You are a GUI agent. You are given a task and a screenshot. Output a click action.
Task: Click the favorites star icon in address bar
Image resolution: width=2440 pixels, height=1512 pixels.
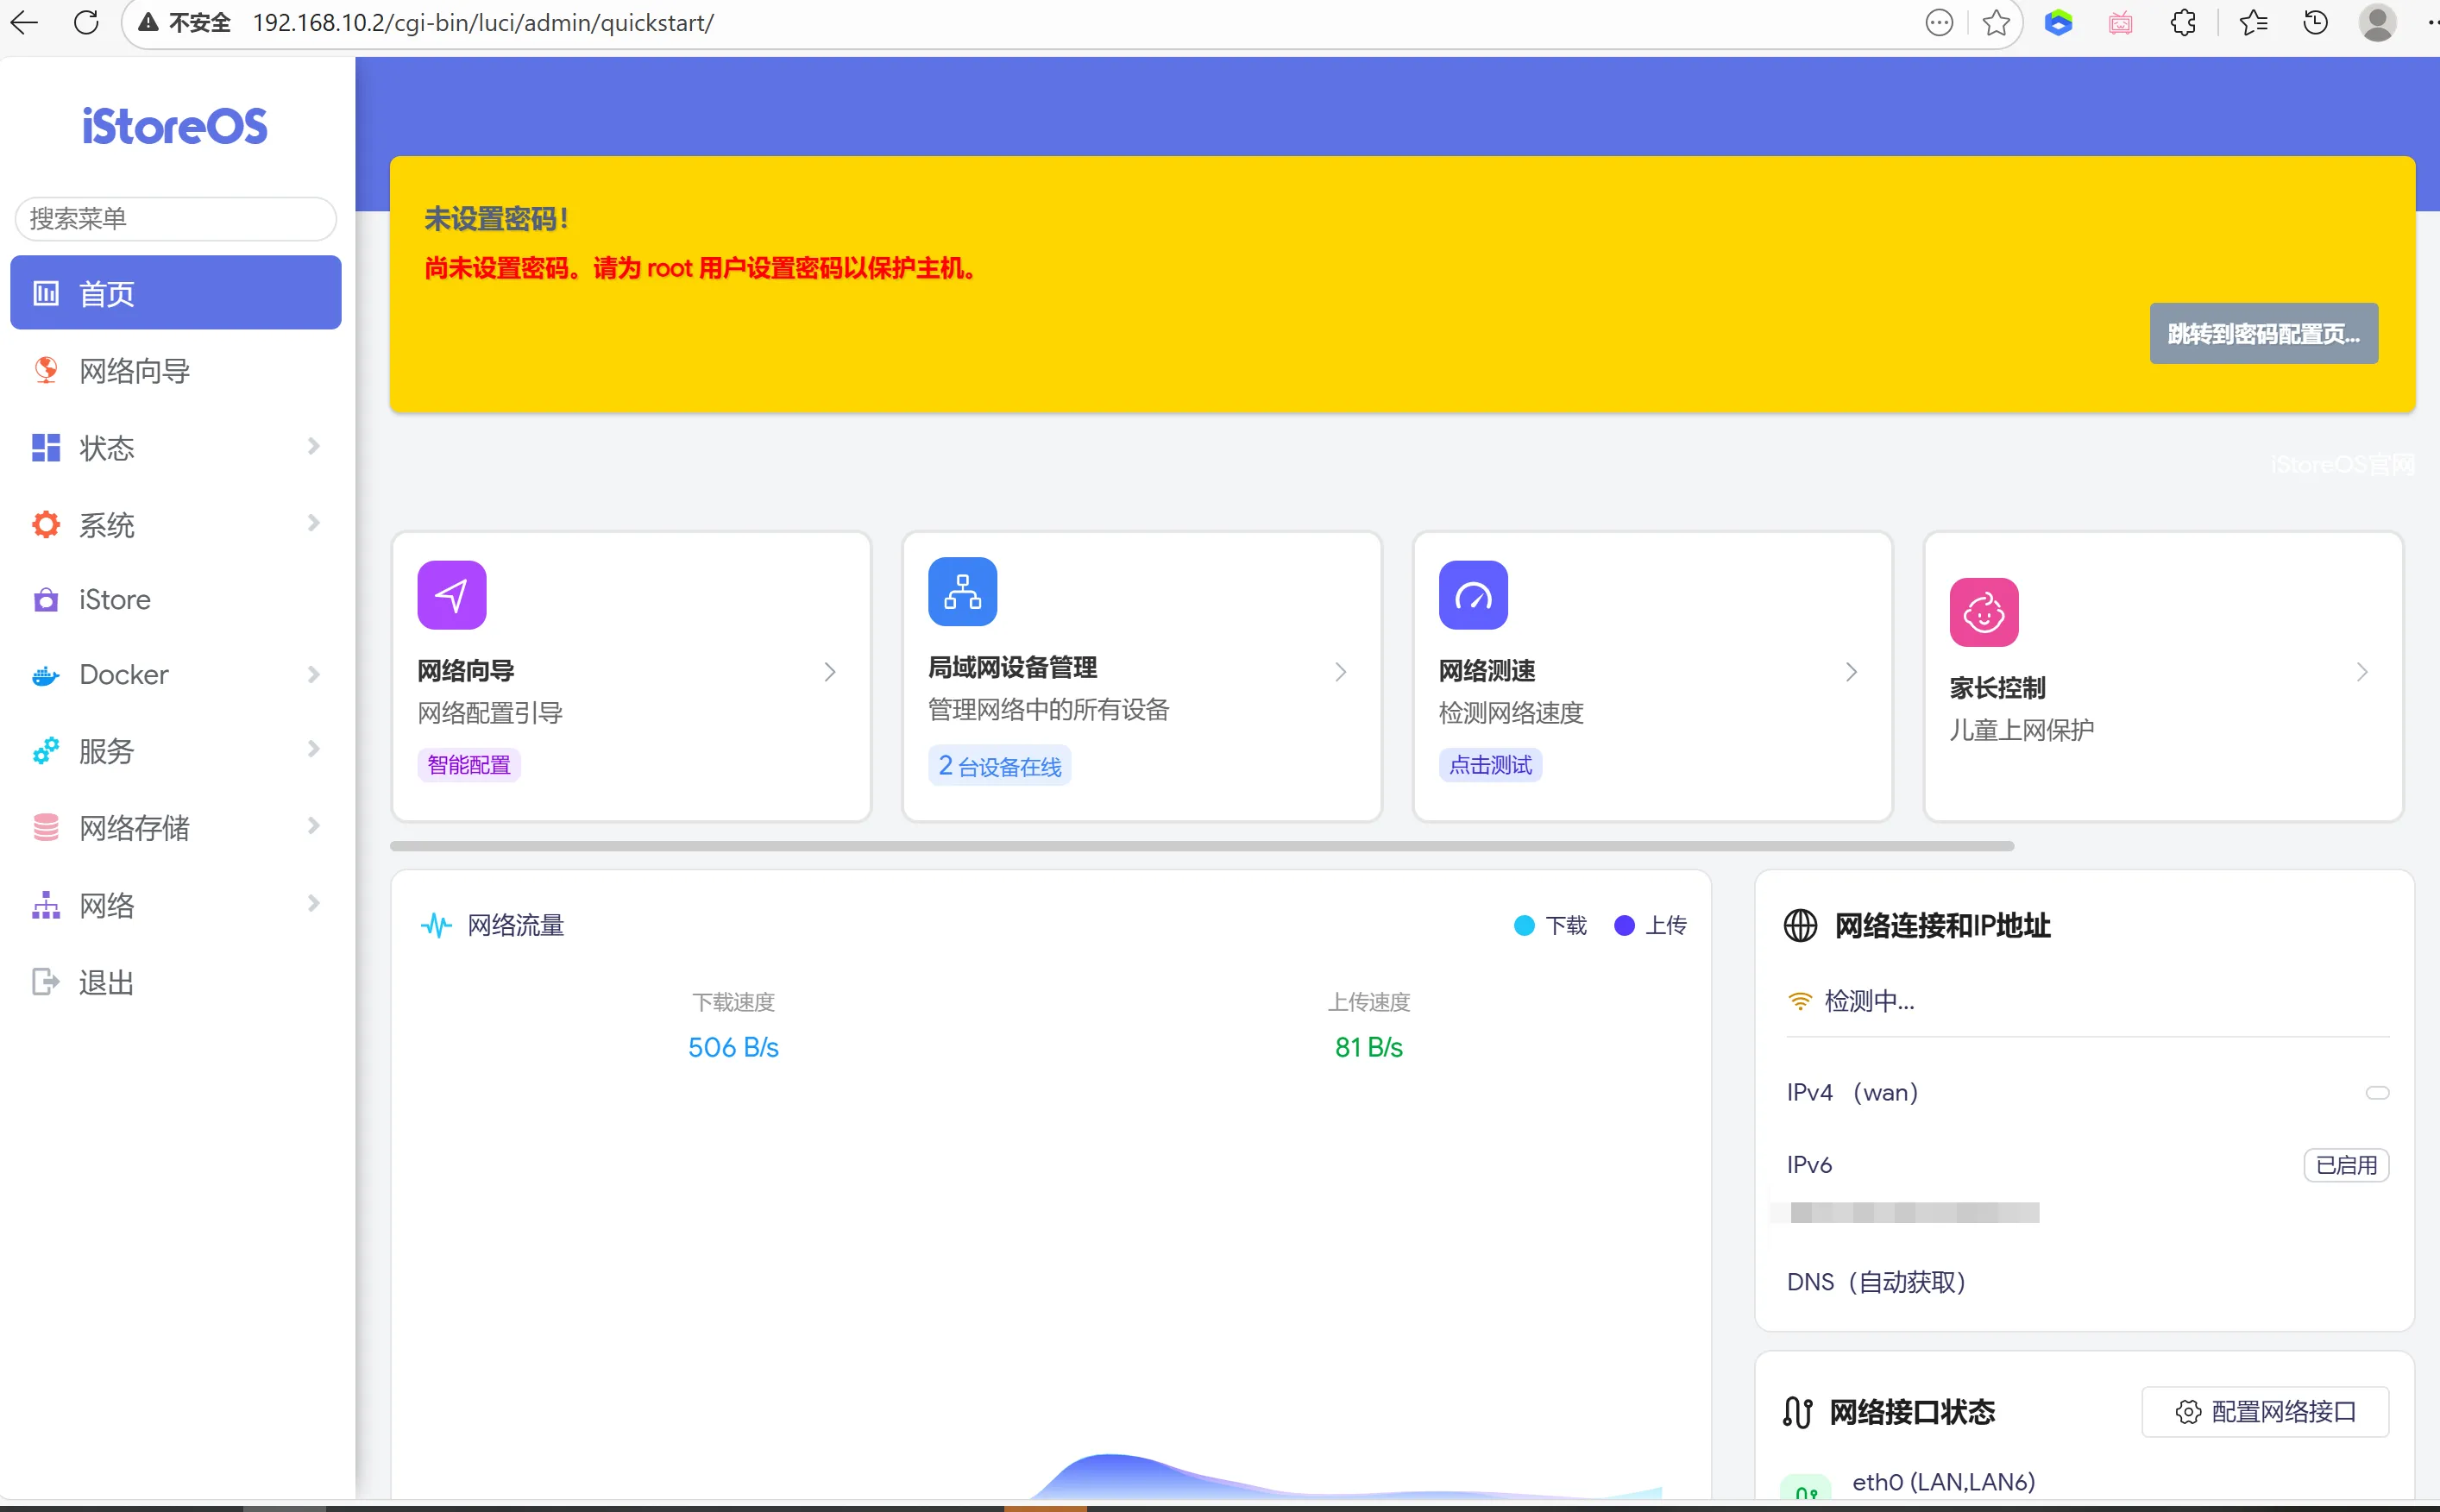pos(1996,22)
